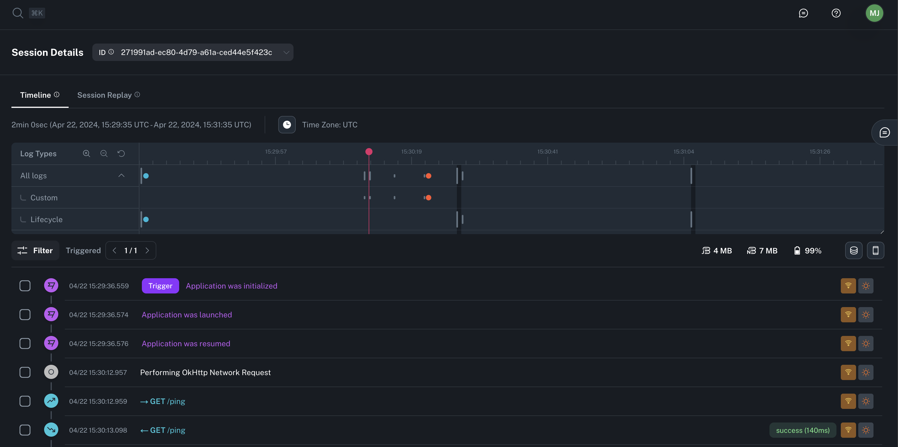The width and height of the screenshot is (898, 447).
Task: Click the clock icon next to Time Zone
Action: coord(286,124)
